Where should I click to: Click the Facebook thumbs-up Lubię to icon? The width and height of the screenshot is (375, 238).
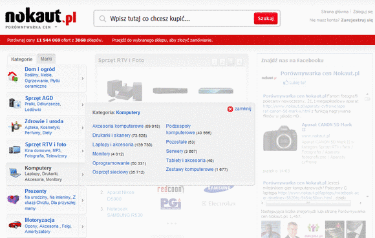click(x=286, y=83)
